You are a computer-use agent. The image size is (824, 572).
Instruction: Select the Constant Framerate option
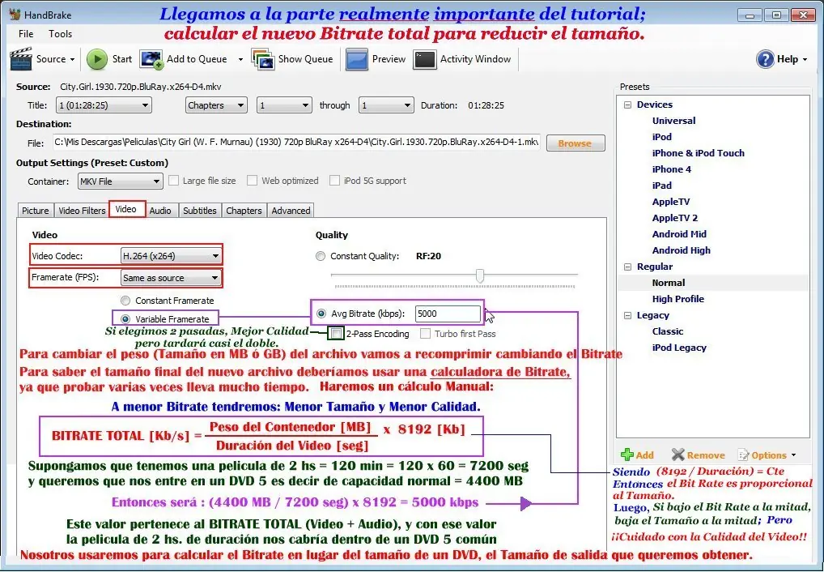(x=125, y=301)
